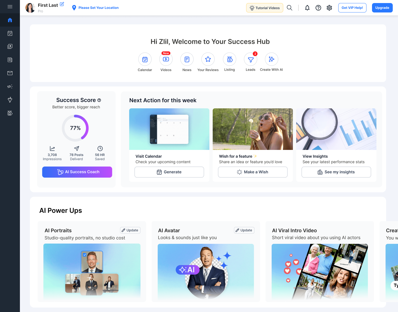Click the Upgrade button
Image resolution: width=398 pixels, height=312 pixels.
382,8
